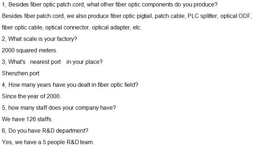Click 'in your place?' text

[84, 62]
